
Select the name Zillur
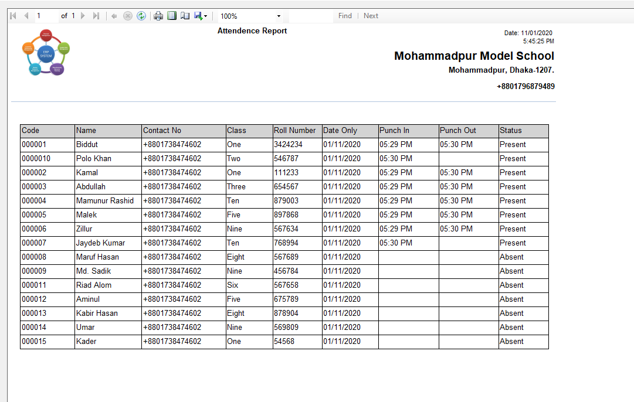click(84, 229)
